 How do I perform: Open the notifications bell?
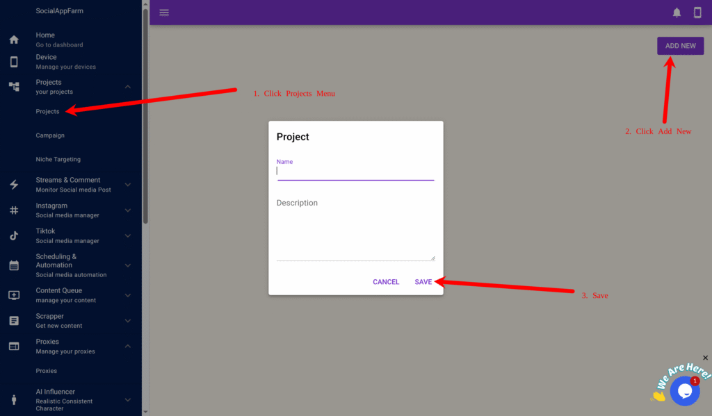coord(677,13)
